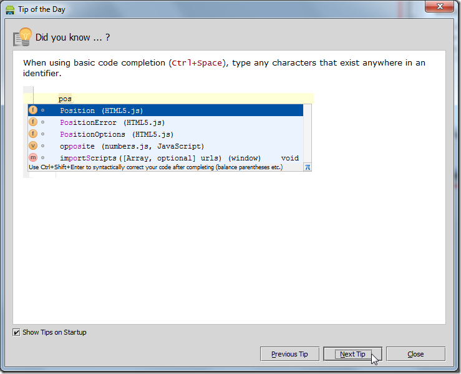Close the Tip of the Day dialog
Image resolution: width=461 pixels, height=374 pixels.
tap(415, 353)
